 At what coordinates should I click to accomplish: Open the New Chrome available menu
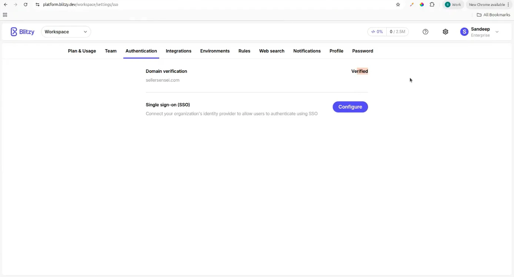click(x=489, y=4)
